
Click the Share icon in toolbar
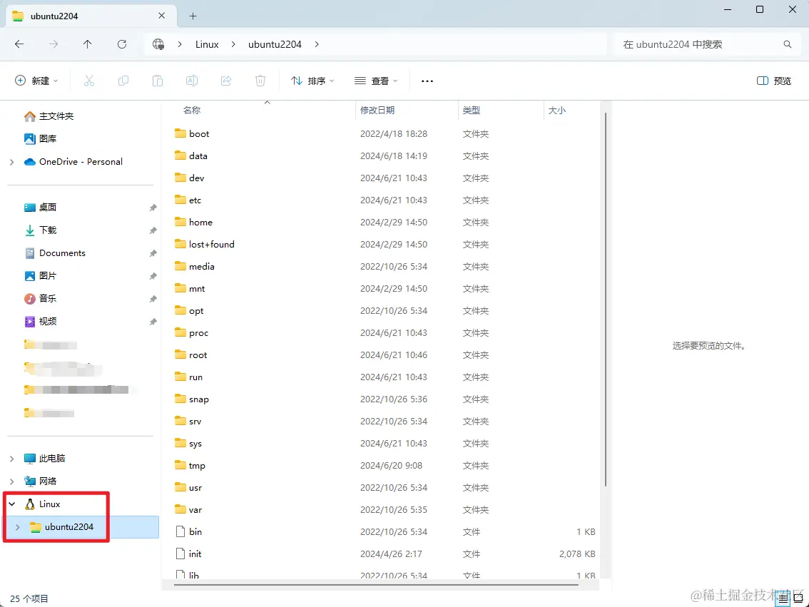click(x=226, y=81)
